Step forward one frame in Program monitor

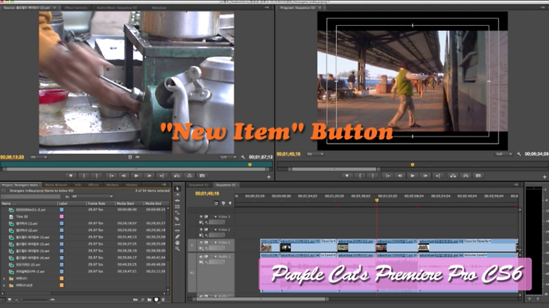tap(425, 175)
